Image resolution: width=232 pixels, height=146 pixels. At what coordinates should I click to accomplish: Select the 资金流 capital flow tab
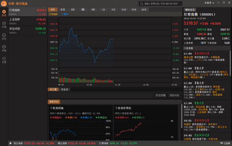[65, 89]
